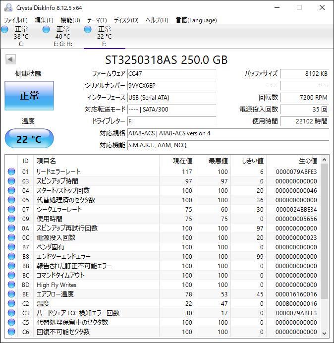Click the blue status orb above the C: drive
Image resolution: width=334 pixels, height=343 pixels.
click(4, 29)
